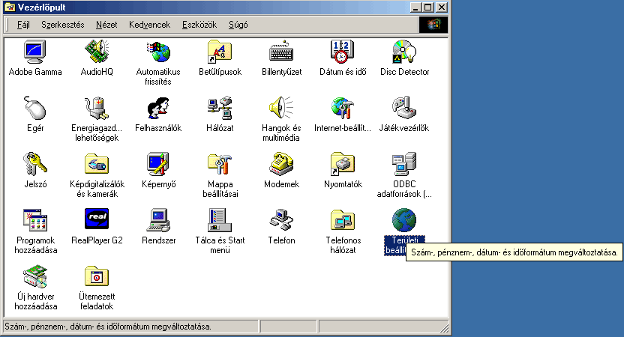The height and width of the screenshot is (337, 624).
Task: Click the Disc Detector icon
Action: tap(404, 52)
